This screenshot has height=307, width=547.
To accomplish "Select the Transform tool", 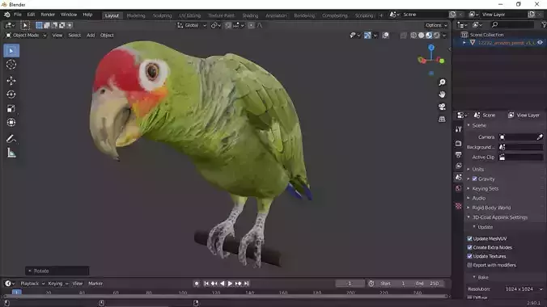I will click(x=11, y=122).
